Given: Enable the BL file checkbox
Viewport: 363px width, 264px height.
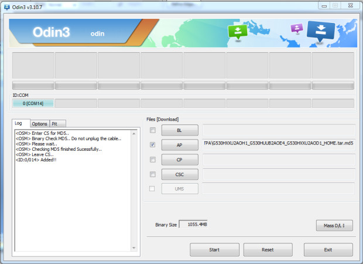Looking at the screenshot, I should [153, 130].
